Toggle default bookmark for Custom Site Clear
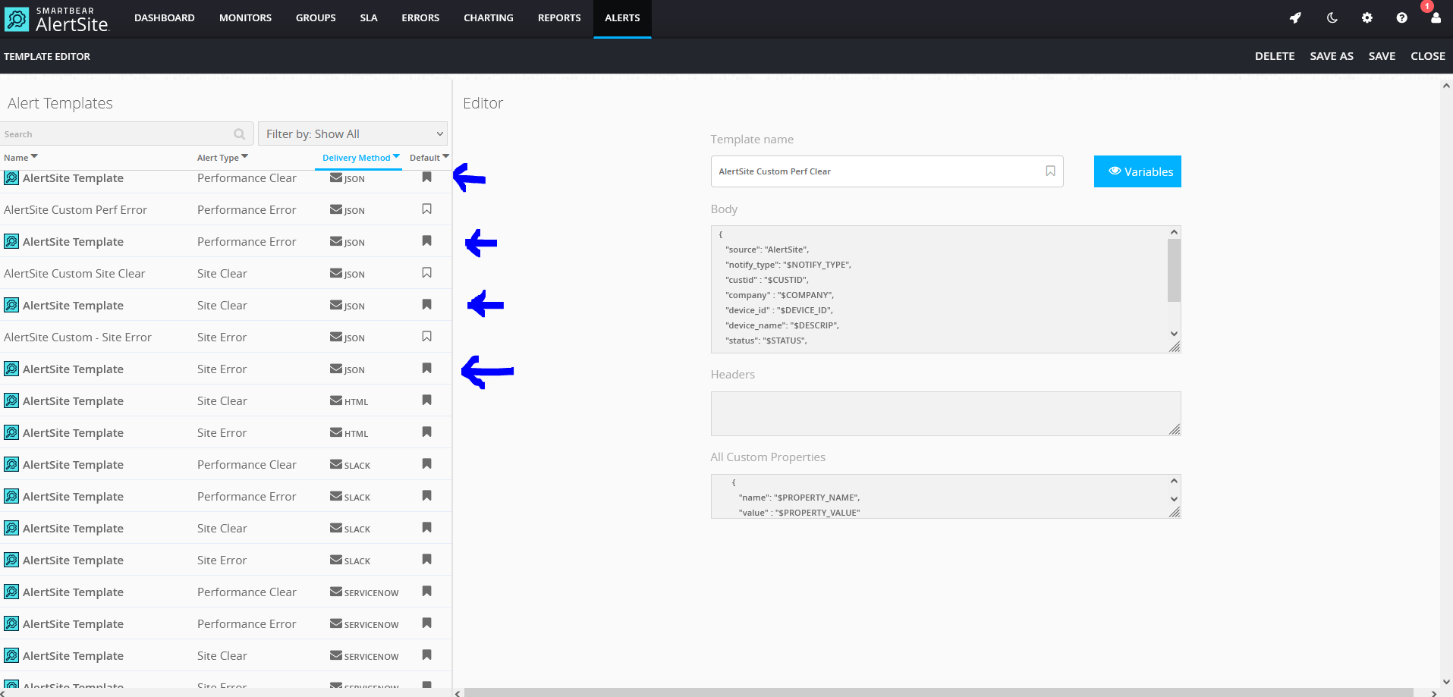 point(426,273)
